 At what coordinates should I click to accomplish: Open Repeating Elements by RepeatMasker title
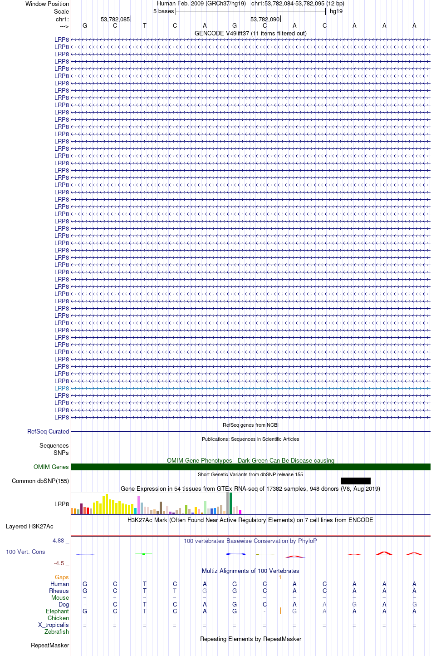pyautogui.click(x=250, y=639)
